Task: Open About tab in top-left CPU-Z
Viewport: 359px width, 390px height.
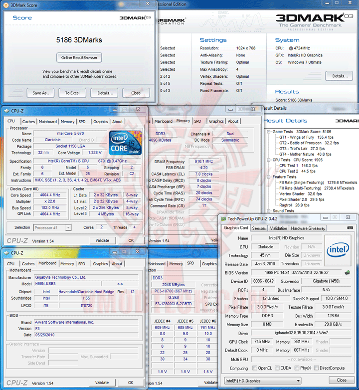Action: pos(117,122)
